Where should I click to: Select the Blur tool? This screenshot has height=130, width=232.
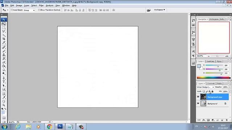[4, 70]
